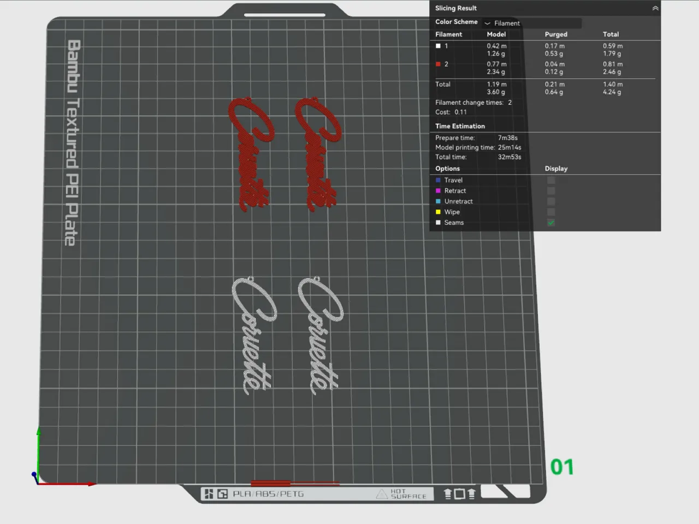This screenshot has height=524, width=699.
Task: Click the 1.19 m total model length
Action: pos(496,84)
